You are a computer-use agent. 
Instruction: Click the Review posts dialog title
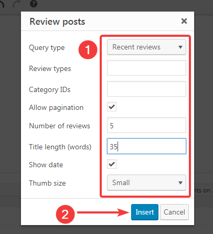tap(57, 22)
